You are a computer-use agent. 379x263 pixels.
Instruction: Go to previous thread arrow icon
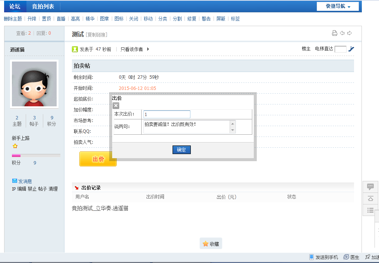pos(342,33)
